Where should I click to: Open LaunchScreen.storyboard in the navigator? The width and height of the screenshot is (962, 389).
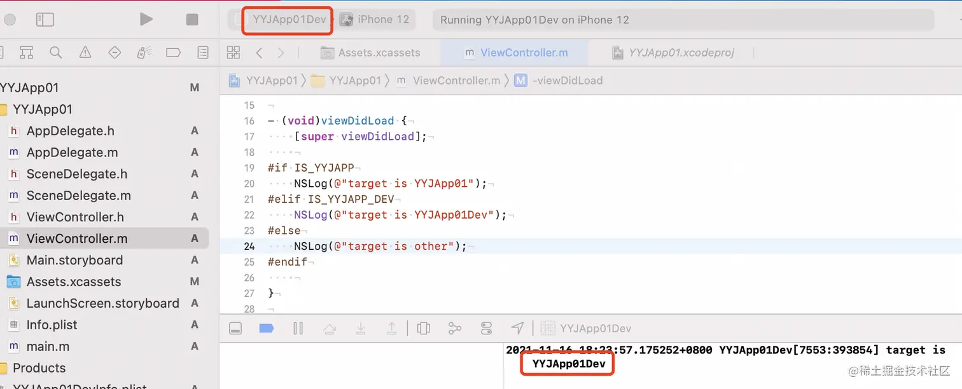pyautogui.click(x=104, y=304)
